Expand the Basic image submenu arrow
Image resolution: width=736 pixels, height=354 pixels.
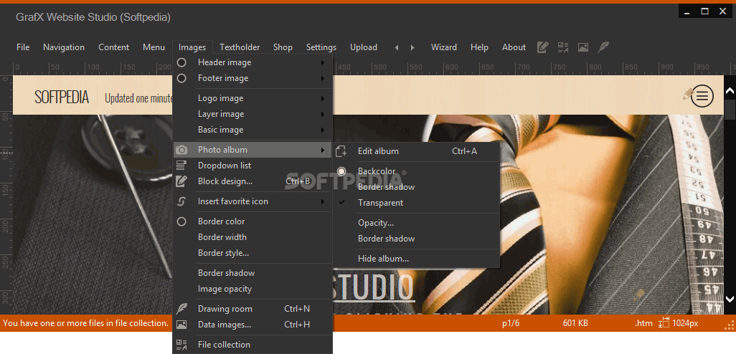[323, 130]
